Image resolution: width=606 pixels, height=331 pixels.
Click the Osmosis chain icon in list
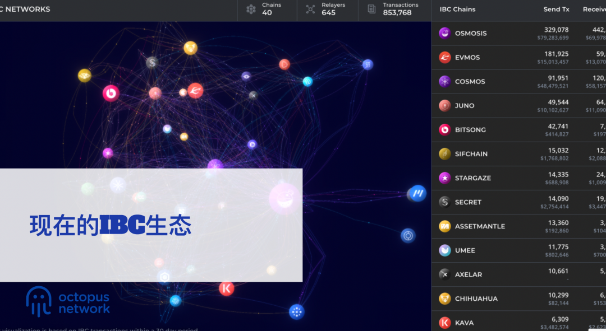(444, 33)
